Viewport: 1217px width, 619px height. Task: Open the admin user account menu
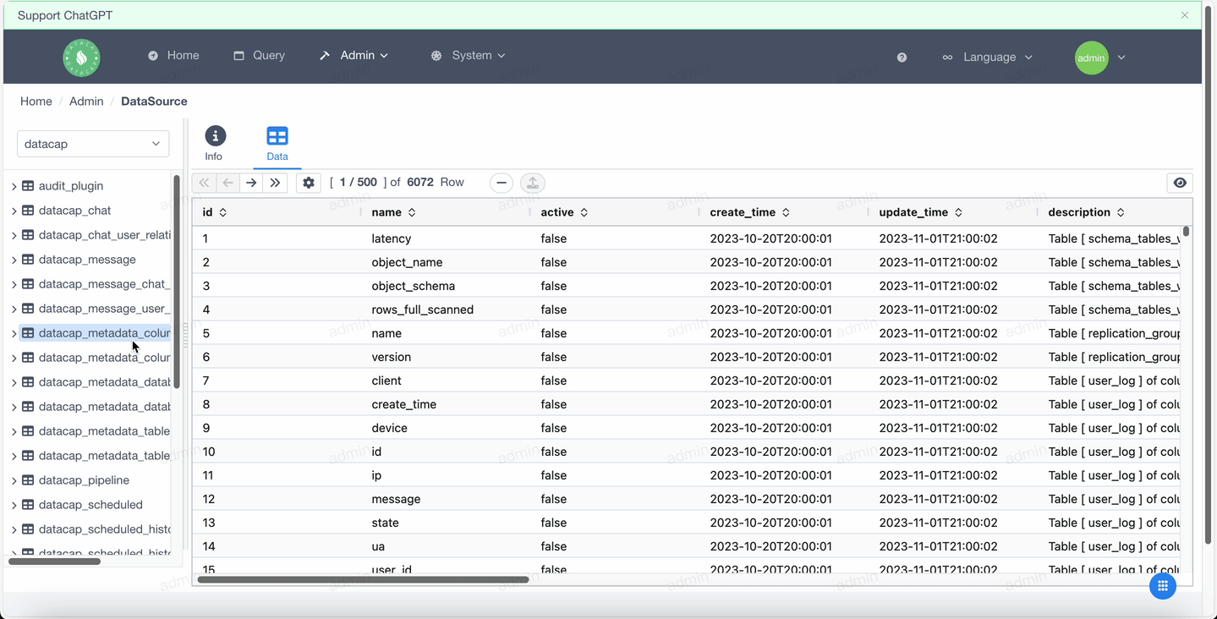[1099, 58]
